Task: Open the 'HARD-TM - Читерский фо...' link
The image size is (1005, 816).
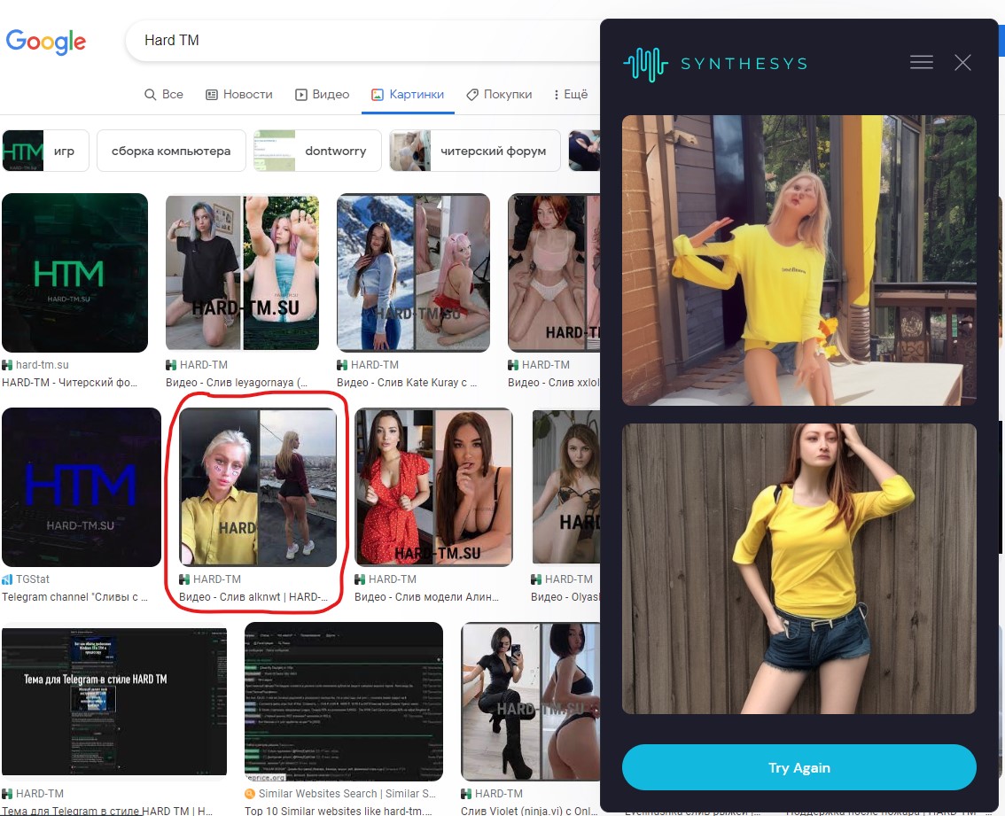Action: 69,383
